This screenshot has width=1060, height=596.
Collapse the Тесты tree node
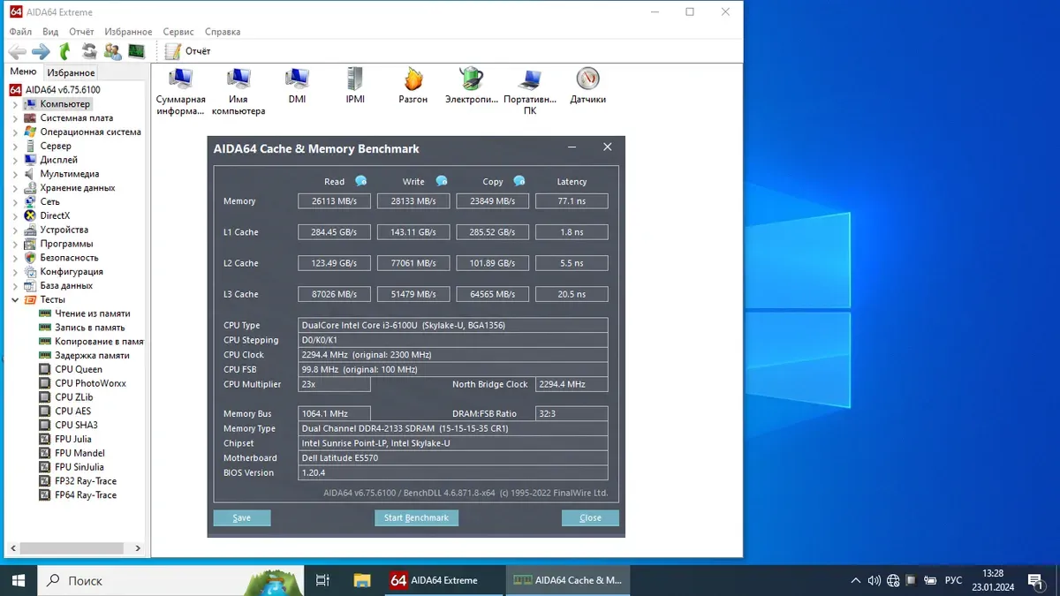pos(15,300)
